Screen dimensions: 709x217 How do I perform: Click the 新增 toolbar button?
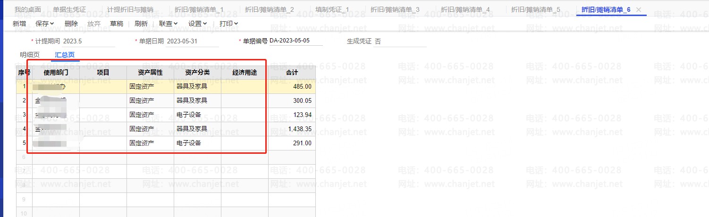[19, 23]
